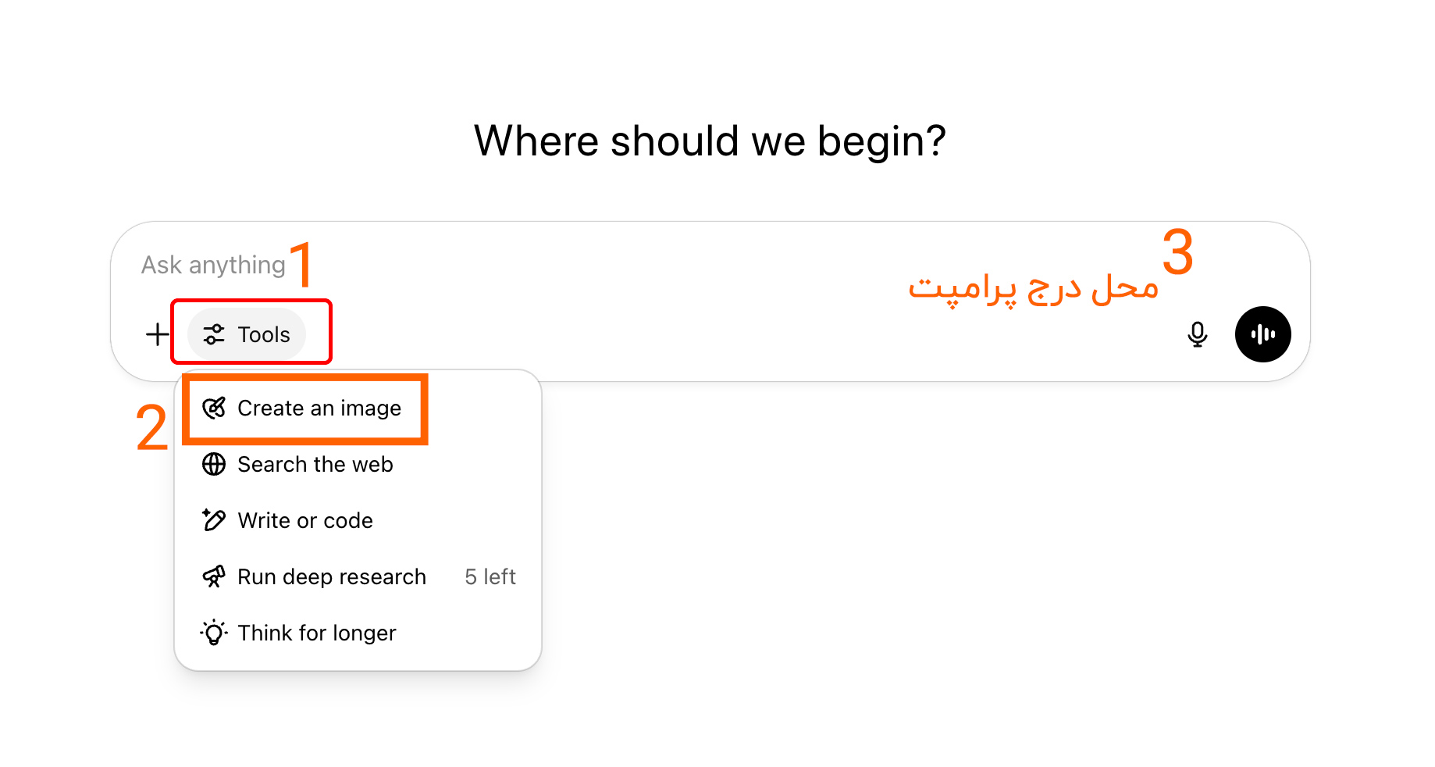Click the "Where should we begin?" heading
Screen dimensions: 1435x767
(x=710, y=141)
